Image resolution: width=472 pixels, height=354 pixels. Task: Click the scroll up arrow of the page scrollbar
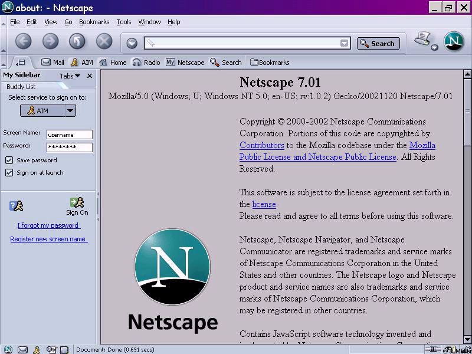(x=467, y=74)
